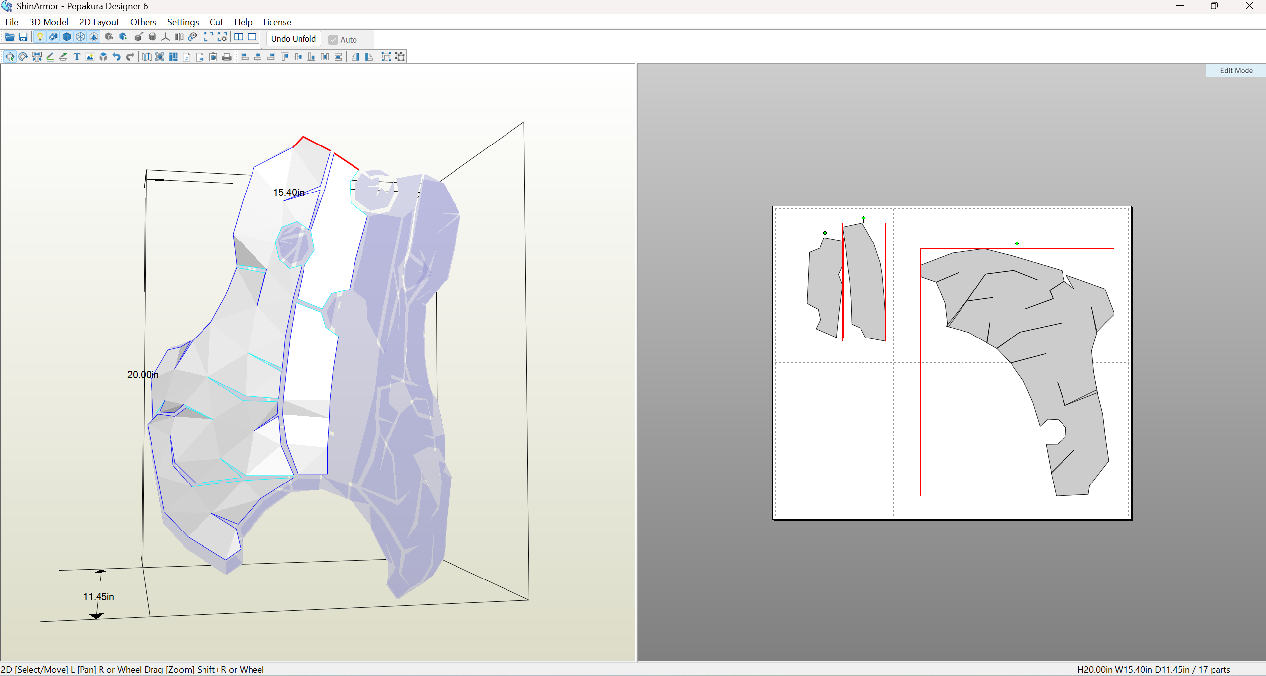Select the Input Image tool
The height and width of the screenshot is (676, 1266).
coord(90,57)
